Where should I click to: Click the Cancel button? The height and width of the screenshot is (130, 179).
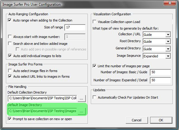pyautogui.click(x=137, y=120)
